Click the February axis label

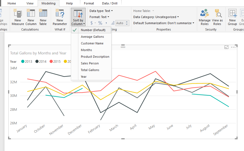[94, 129]
